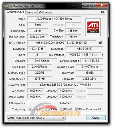This screenshot has width=113, height=128.
Task: Click the "Default Clock" label
Action: [16, 97]
